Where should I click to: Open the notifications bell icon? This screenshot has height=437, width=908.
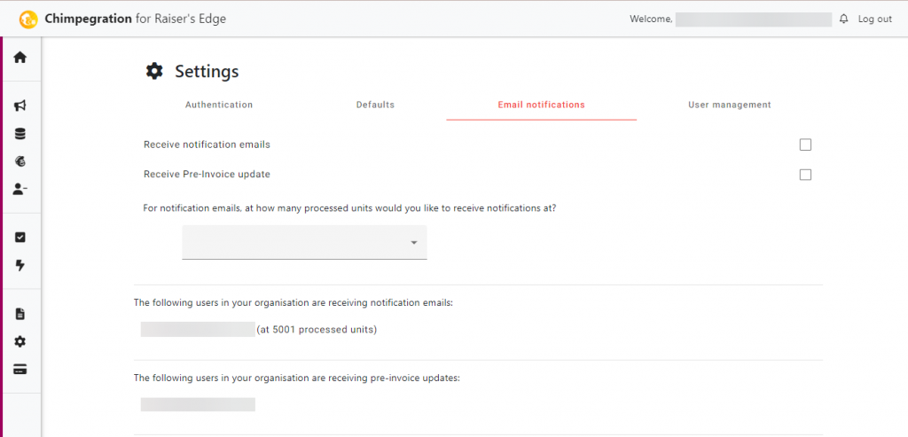844,20
